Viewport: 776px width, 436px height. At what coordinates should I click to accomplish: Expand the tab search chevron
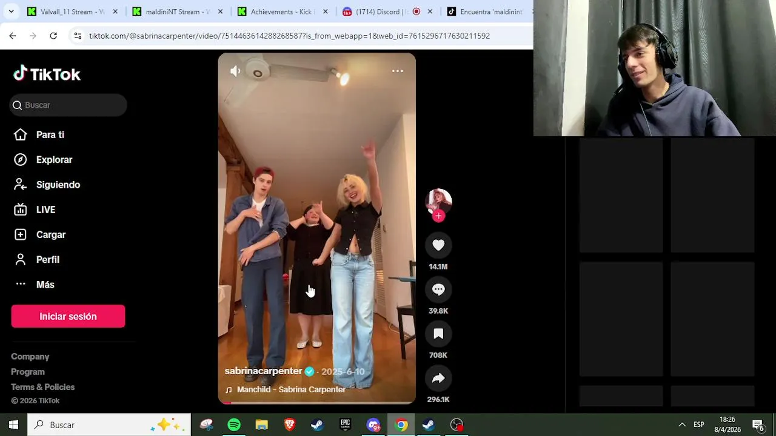pos(11,12)
